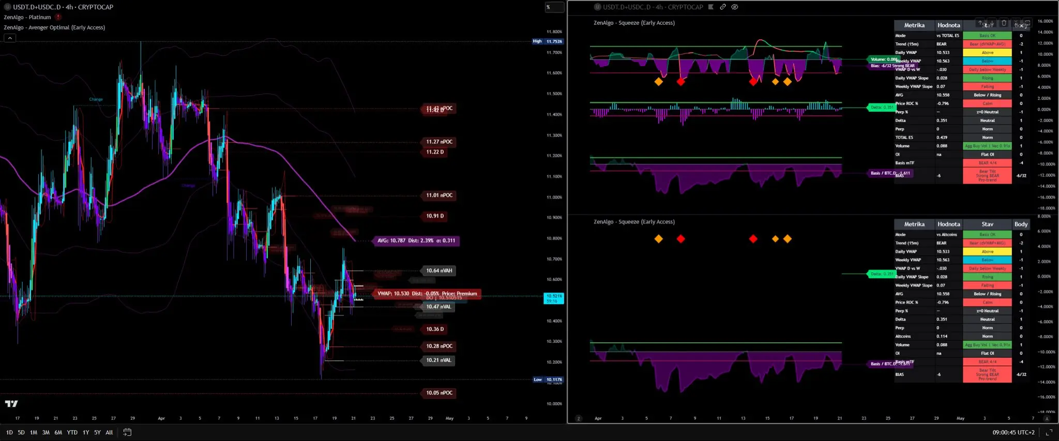The width and height of the screenshot is (1059, 441).
Task: Click the 10.91 D level label
Action: [x=435, y=216]
